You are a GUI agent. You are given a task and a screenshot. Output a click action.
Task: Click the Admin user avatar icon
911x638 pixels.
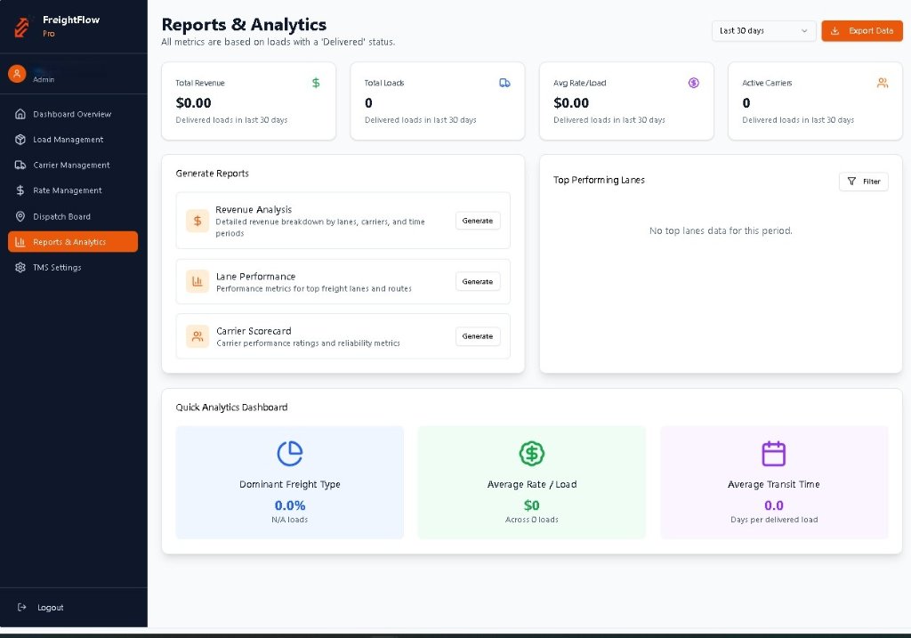(x=17, y=74)
